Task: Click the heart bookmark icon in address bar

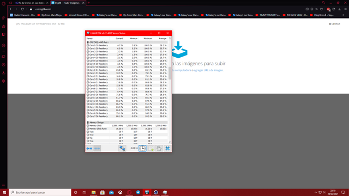Action: (321, 9)
